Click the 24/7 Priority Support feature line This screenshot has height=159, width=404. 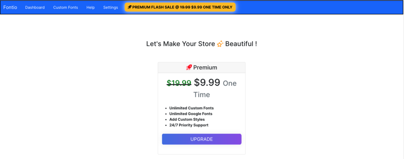point(189,125)
